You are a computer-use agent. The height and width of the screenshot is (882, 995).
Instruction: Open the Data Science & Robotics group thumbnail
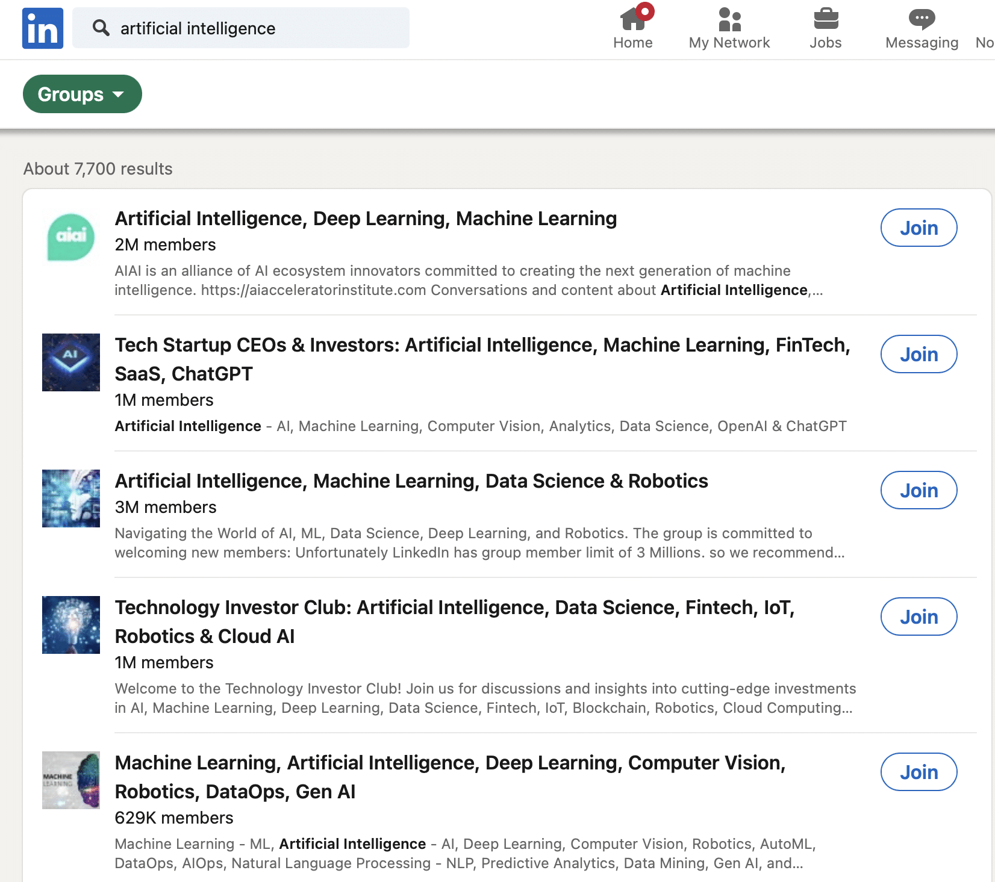[x=71, y=498]
